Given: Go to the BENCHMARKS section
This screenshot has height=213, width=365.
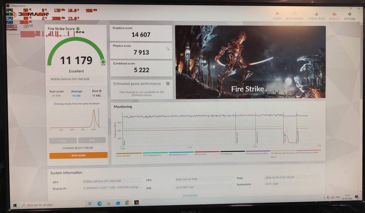Looking at the screenshot, I should [294, 16].
